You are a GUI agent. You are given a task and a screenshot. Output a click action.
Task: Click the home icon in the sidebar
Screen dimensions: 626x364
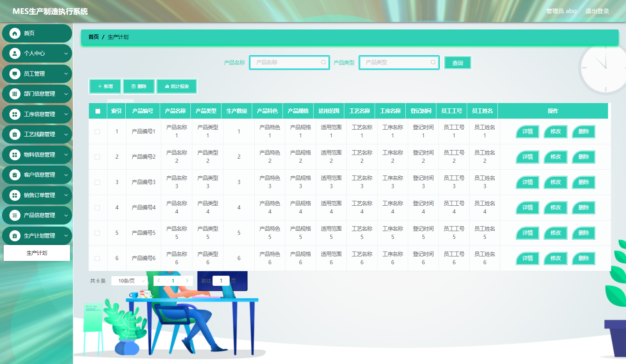pyautogui.click(x=15, y=34)
